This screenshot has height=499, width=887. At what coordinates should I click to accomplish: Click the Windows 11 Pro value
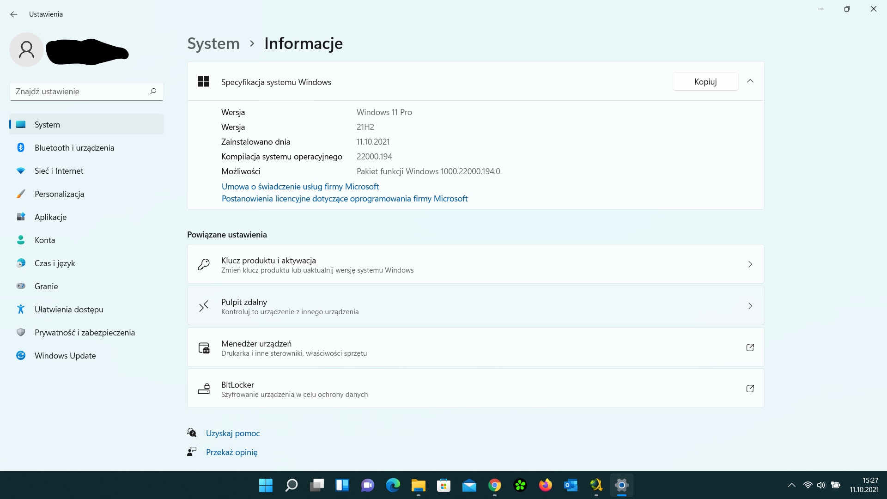(x=384, y=112)
